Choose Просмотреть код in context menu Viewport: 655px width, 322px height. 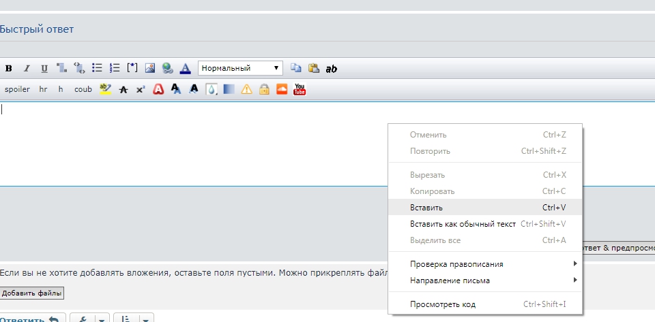pos(443,304)
